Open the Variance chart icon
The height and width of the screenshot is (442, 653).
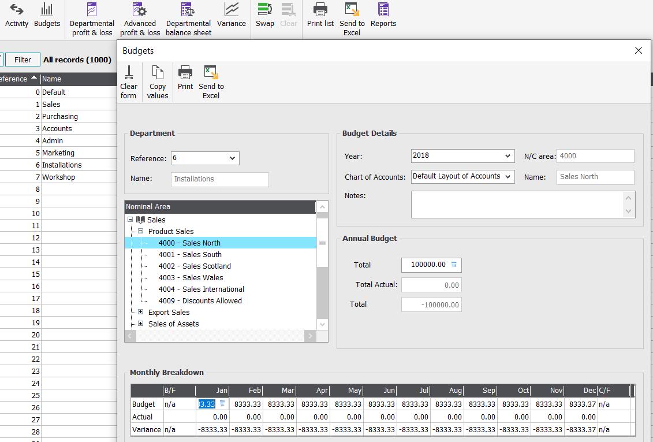(232, 16)
